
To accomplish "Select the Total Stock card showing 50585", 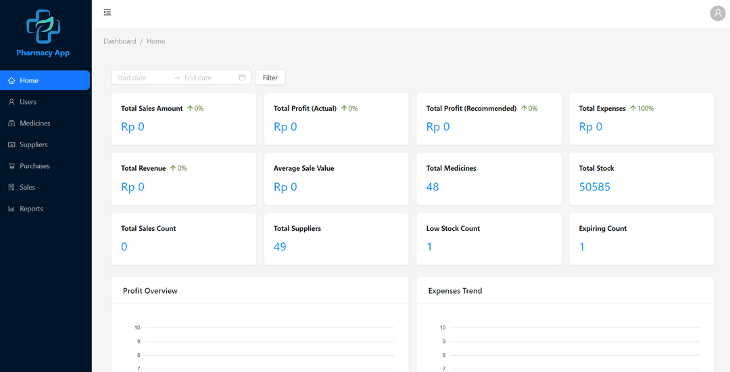I will click(641, 179).
